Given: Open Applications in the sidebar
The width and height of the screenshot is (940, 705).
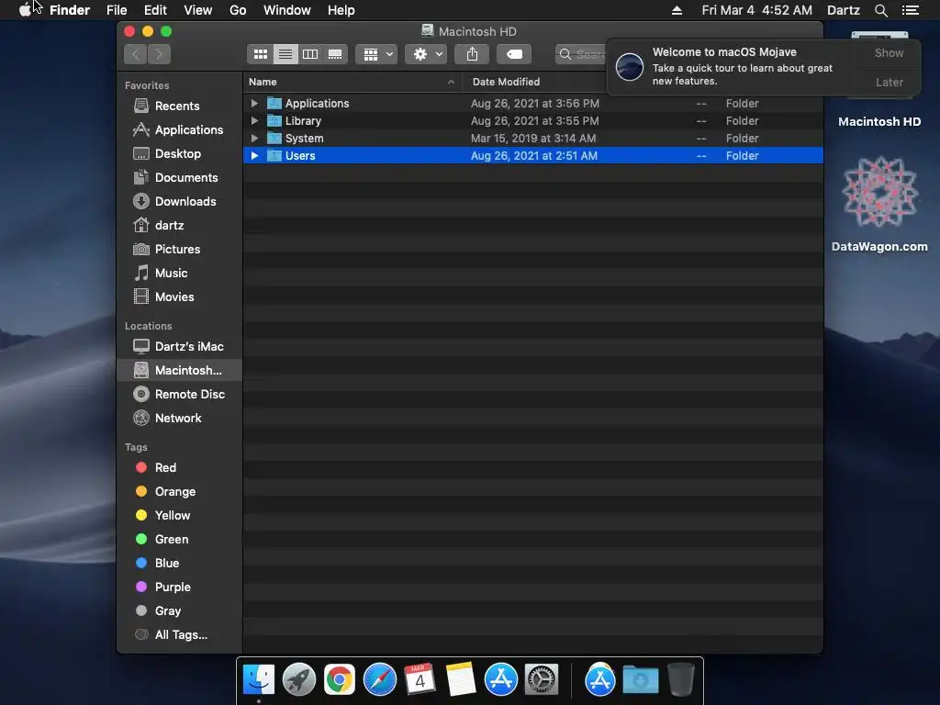Looking at the screenshot, I should point(180,130).
